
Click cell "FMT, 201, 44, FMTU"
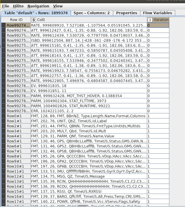pos(89,126)
